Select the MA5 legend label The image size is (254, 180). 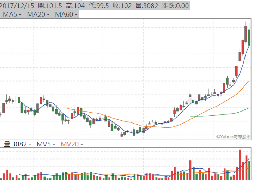pyautogui.click(x=12, y=14)
